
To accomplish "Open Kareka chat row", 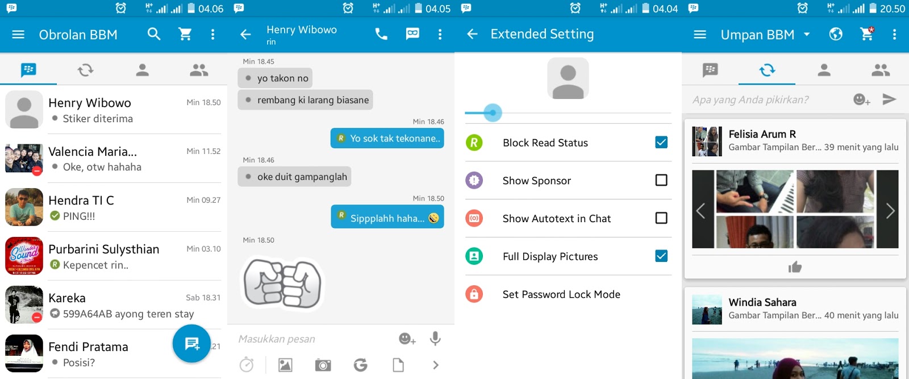I will pos(114,305).
